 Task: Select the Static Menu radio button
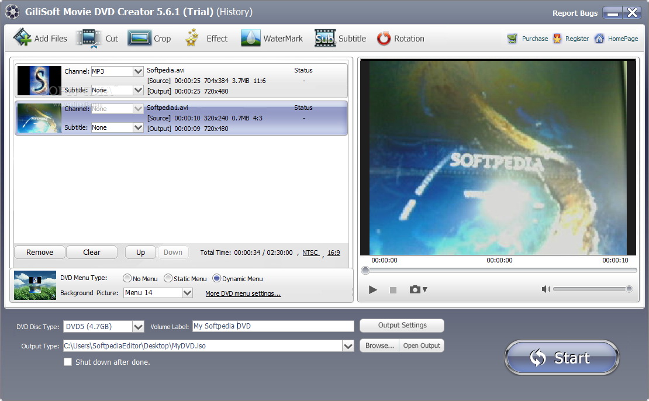[168, 278]
